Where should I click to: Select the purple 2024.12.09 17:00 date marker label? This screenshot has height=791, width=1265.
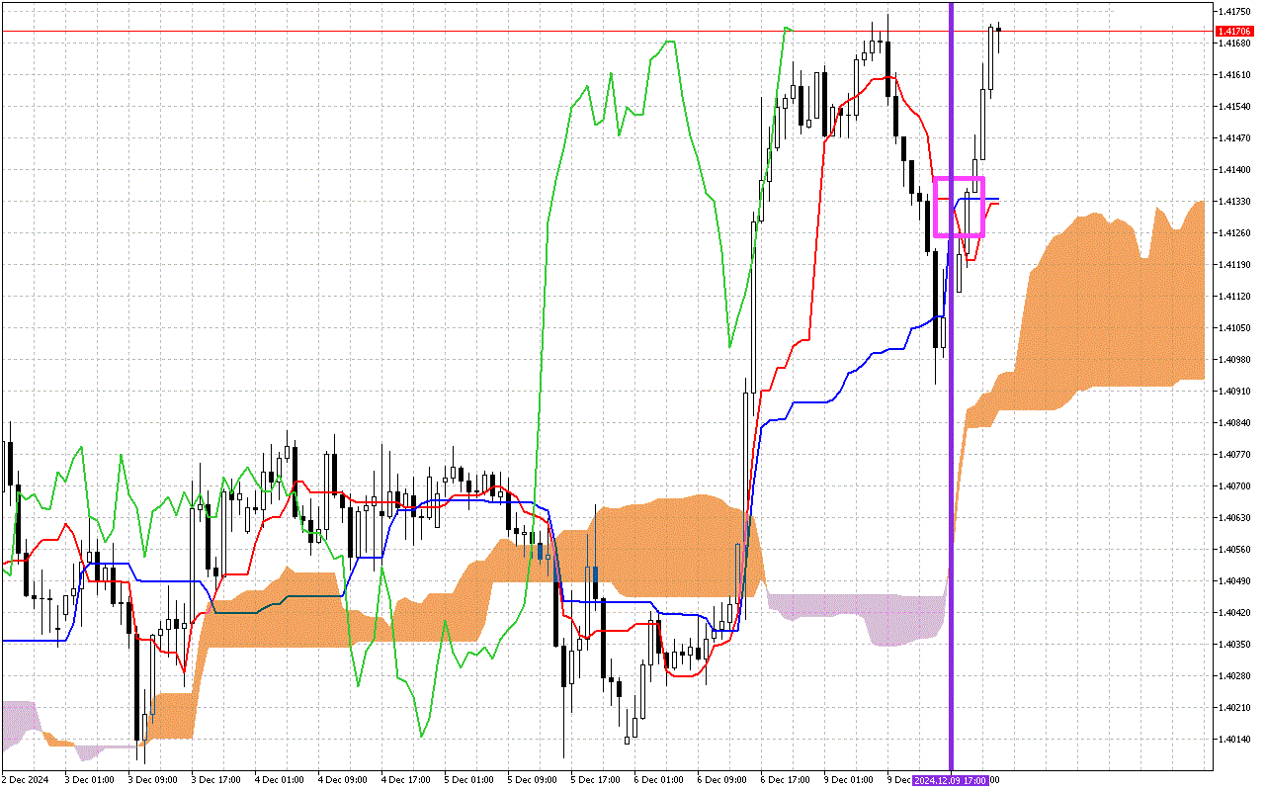coord(951,780)
